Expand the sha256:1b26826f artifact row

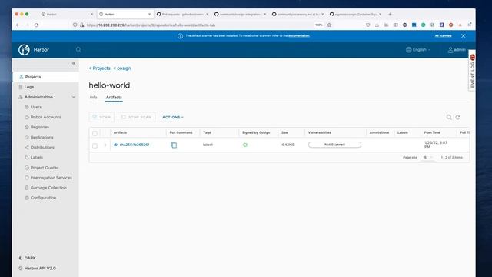[x=105, y=145]
